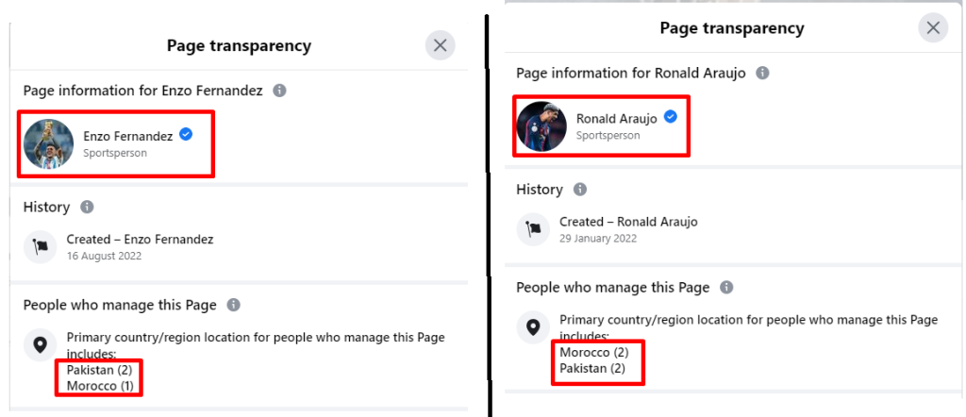This screenshot has height=417, width=966.
Task: Close the Ronald Araujo page transparency dialog
Action: point(933,28)
